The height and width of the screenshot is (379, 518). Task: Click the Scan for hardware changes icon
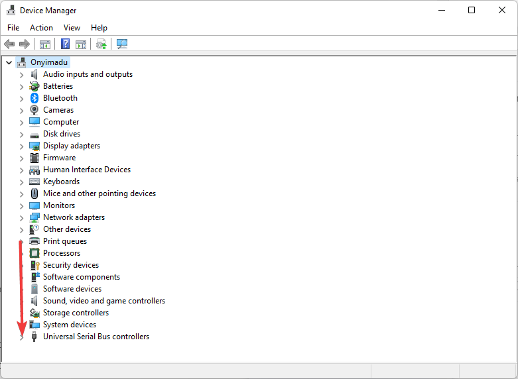[122, 44]
